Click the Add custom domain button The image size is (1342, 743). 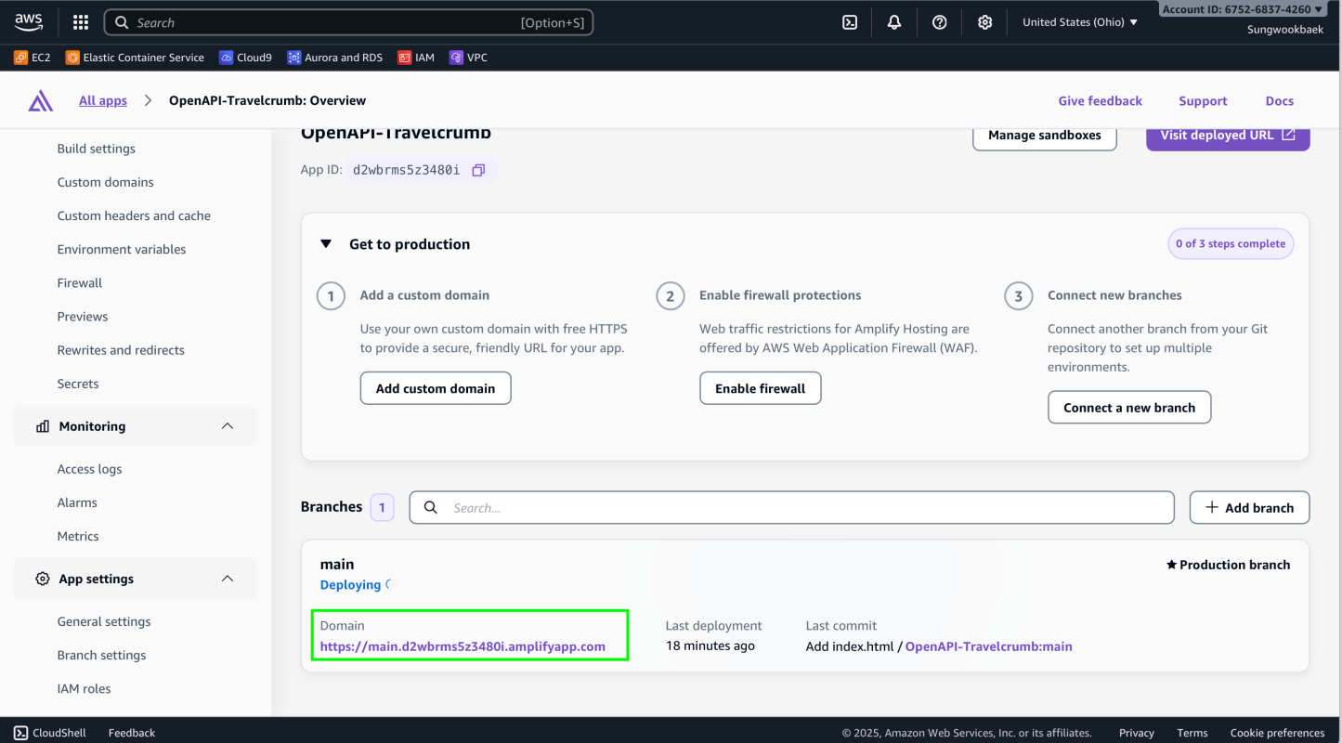[436, 388]
